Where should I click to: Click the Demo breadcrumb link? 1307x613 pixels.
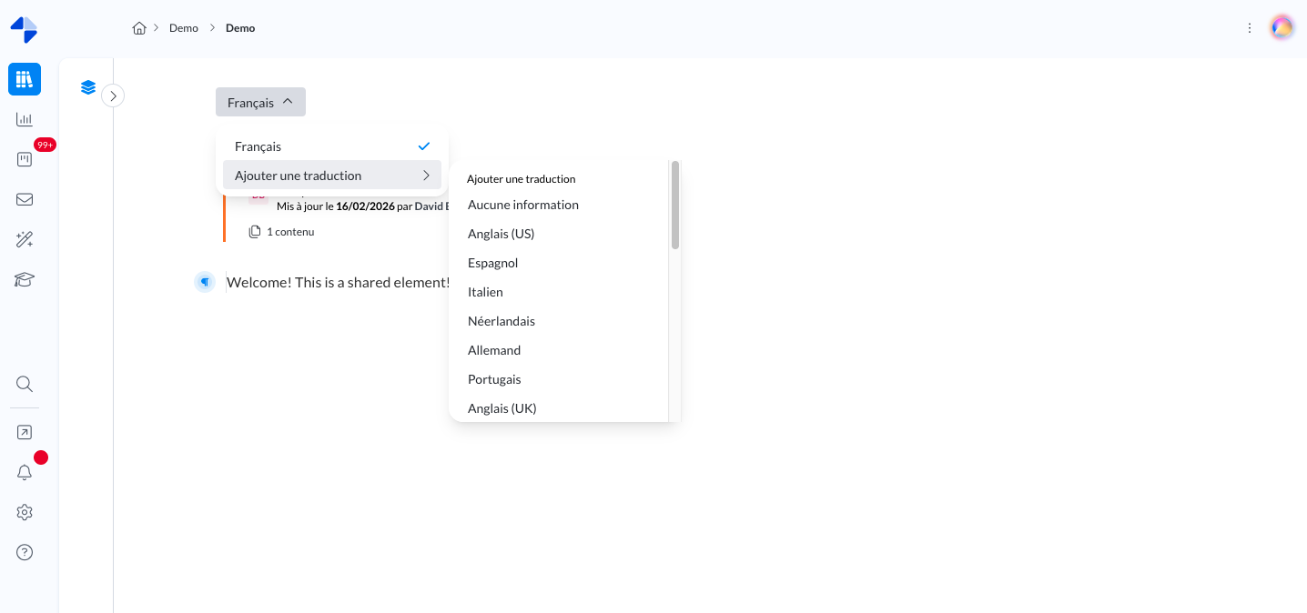[183, 28]
